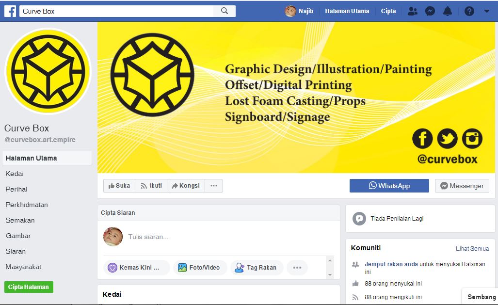Open the help question mark icon
This screenshot has height=305, width=498.
(x=469, y=11)
